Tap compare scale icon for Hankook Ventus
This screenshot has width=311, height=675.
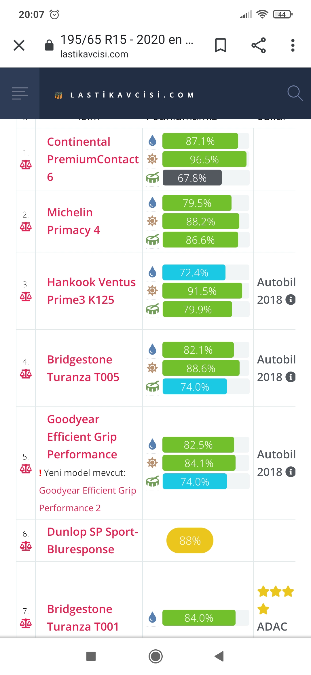click(26, 297)
